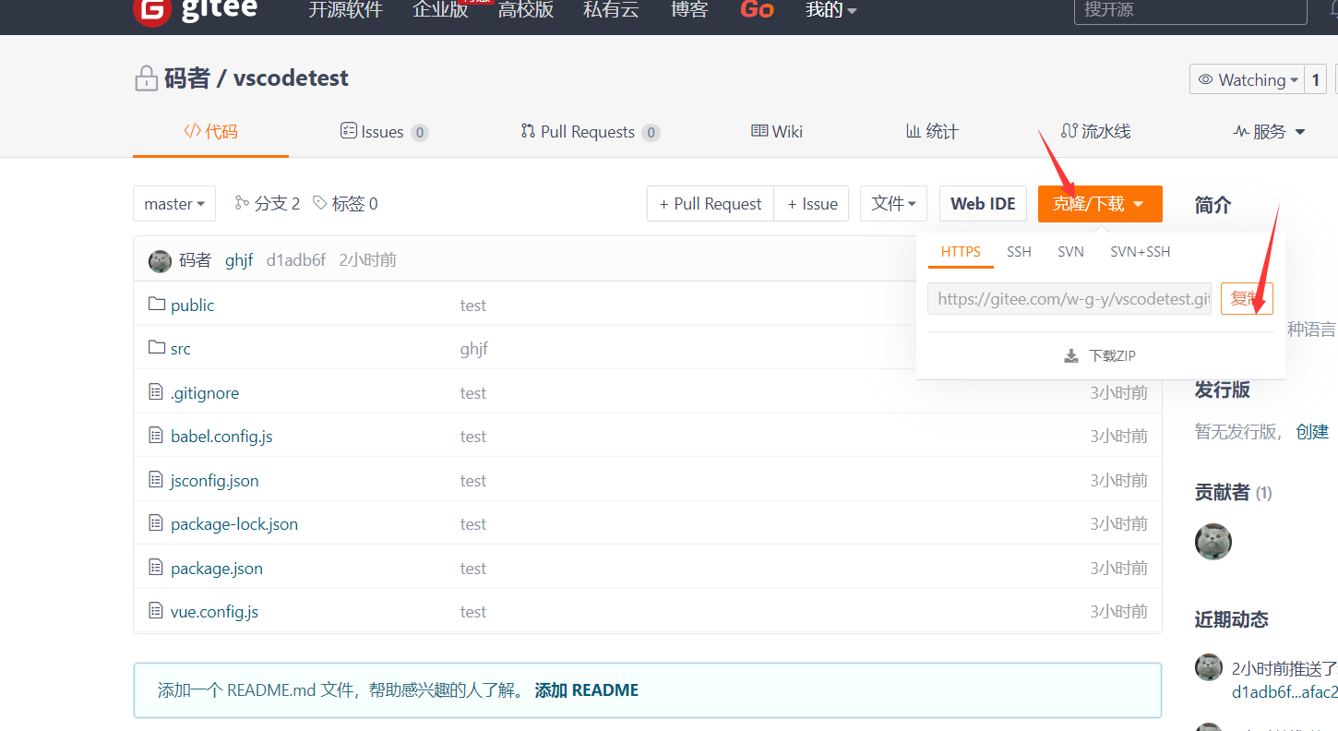Screen dimensions: 1338x731
Task: Click the 分支 2 branches link
Action: point(269,203)
